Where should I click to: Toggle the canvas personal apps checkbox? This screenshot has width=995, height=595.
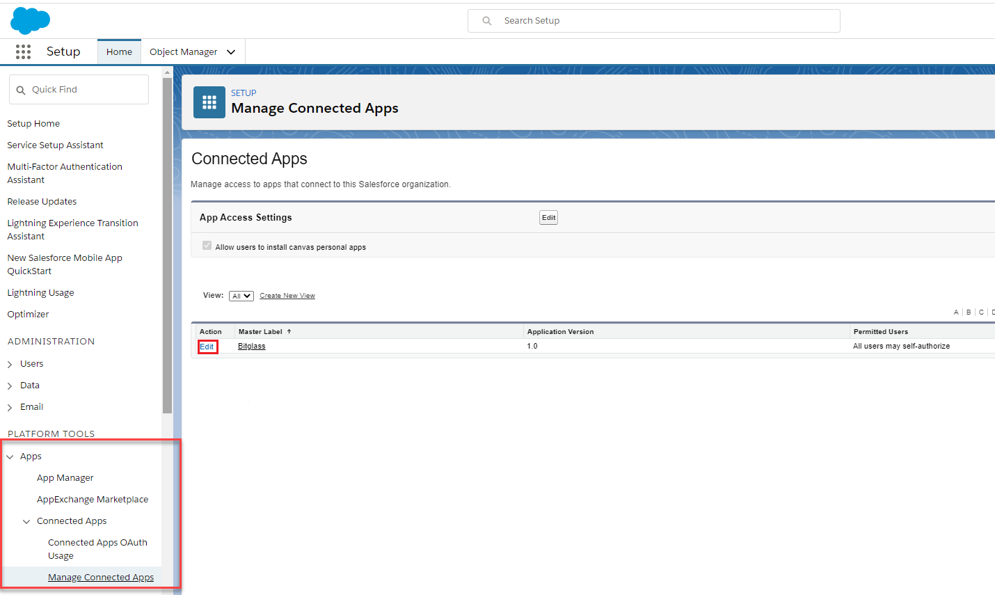[207, 245]
